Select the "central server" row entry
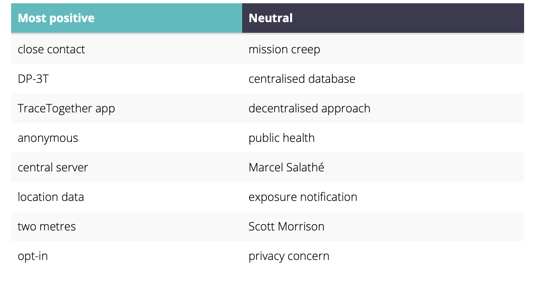Image resolution: width=536 pixels, height=287 pixels. click(53, 167)
